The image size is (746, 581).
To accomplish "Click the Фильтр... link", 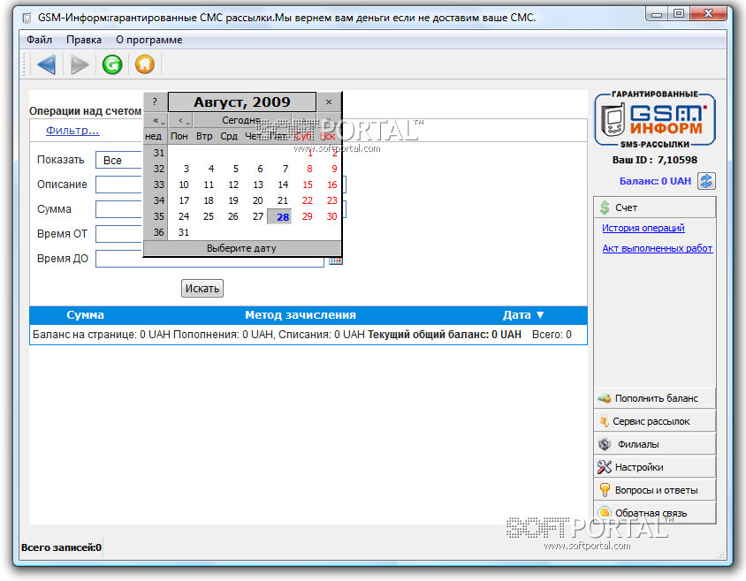I will point(72,131).
